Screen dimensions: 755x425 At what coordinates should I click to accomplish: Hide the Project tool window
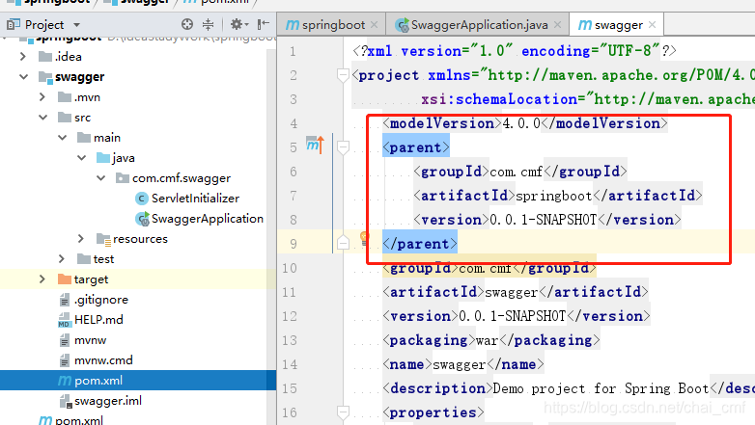264,24
